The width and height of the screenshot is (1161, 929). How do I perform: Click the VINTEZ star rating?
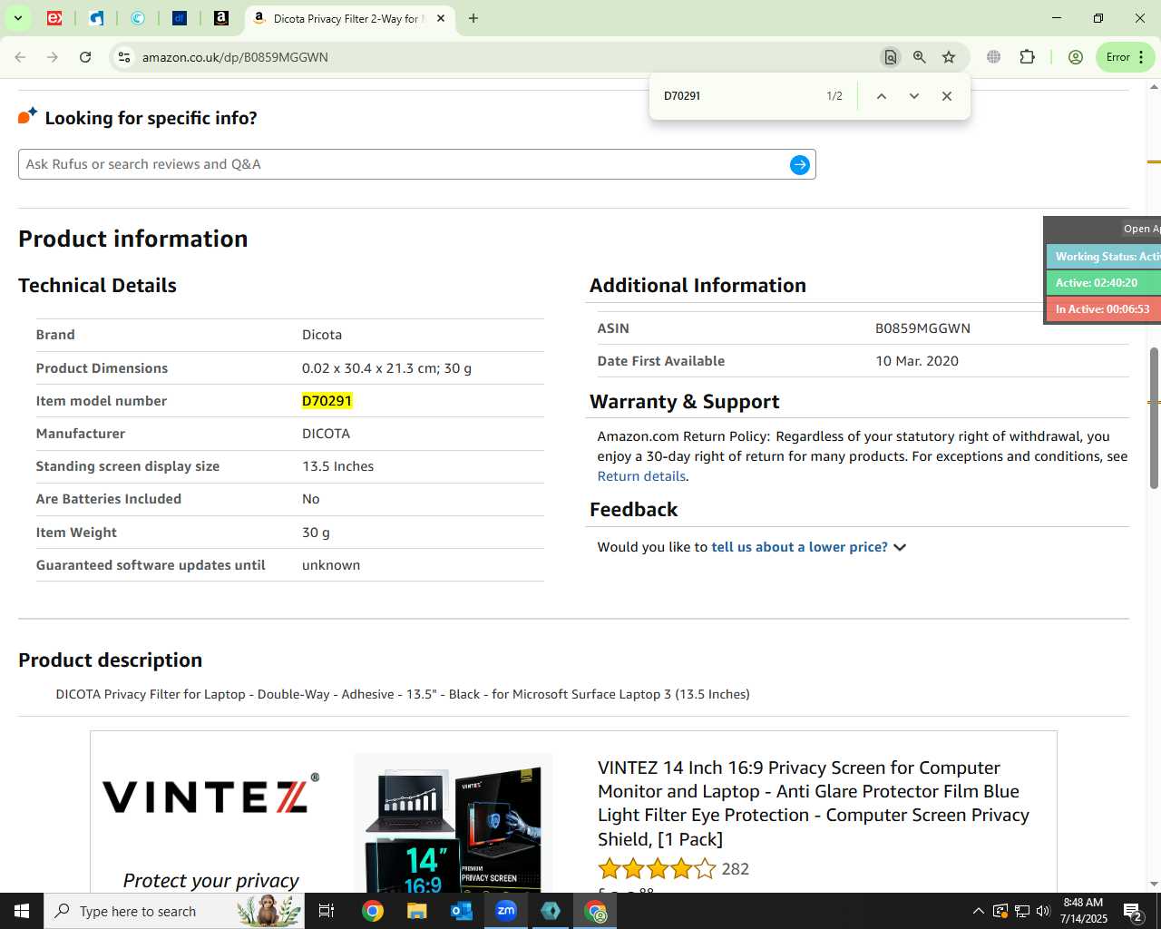click(657, 869)
